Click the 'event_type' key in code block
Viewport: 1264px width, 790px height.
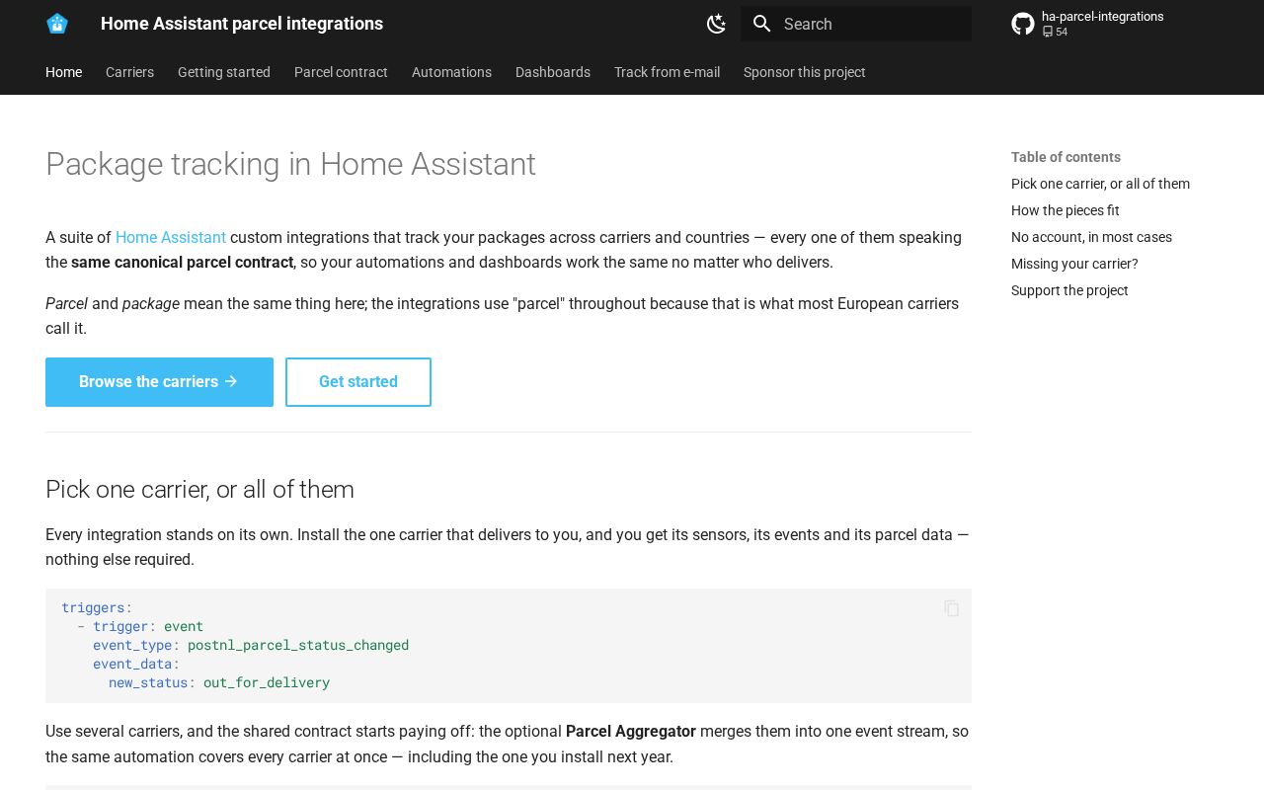(132, 645)
